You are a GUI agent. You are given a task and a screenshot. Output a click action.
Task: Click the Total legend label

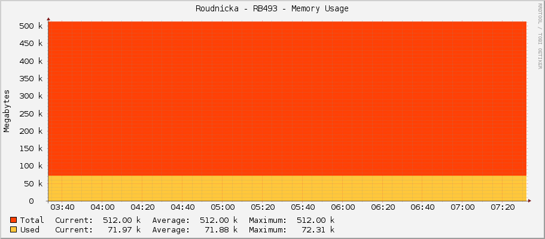pyautogui.click(x=32, y=220)
